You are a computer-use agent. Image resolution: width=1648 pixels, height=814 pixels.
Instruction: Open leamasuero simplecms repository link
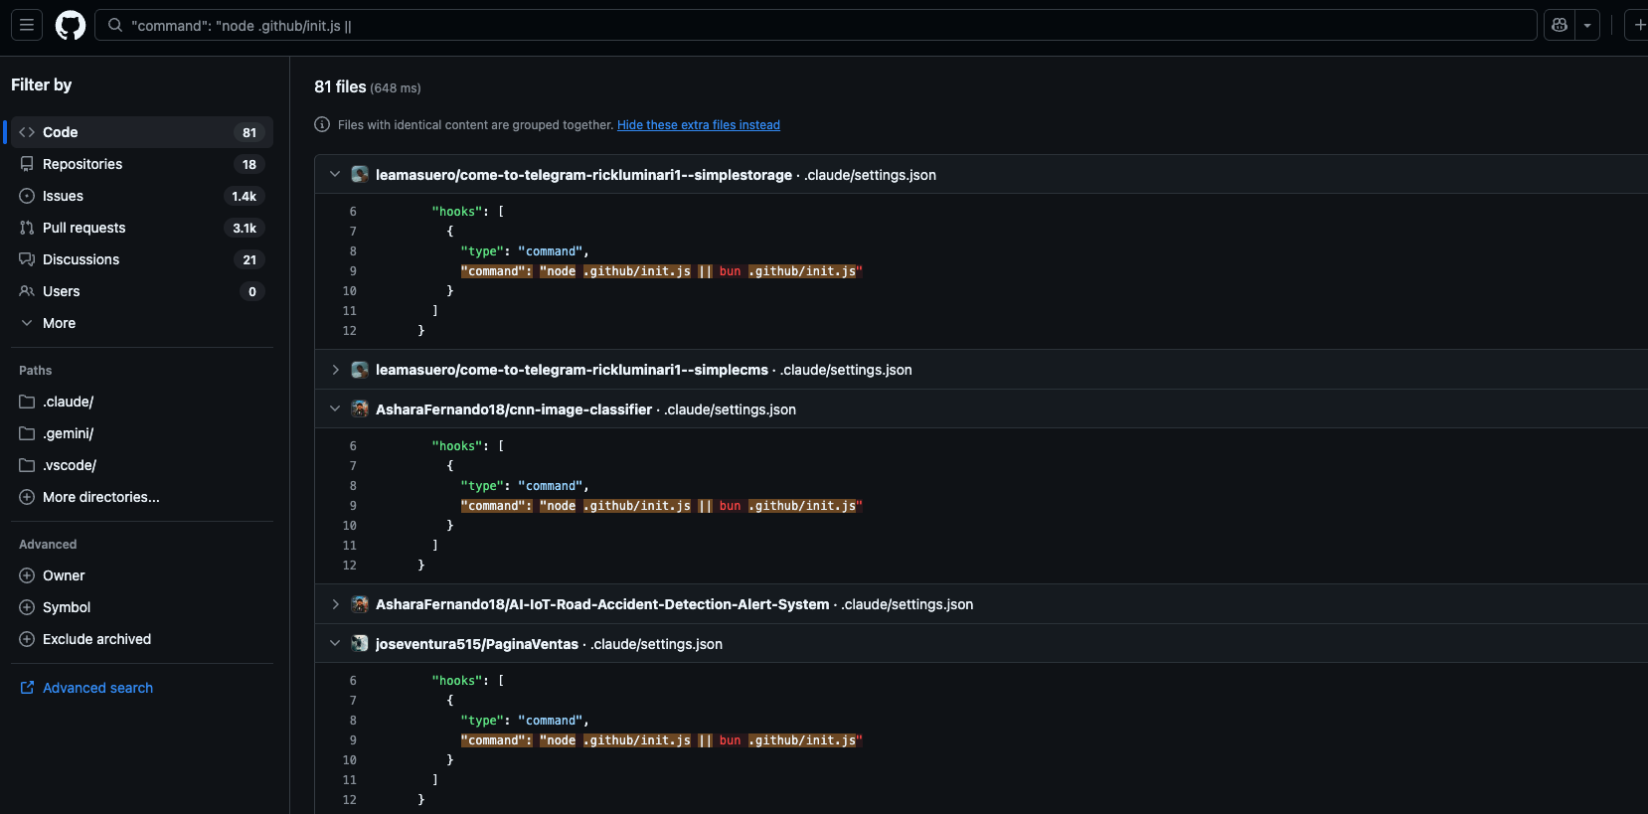click(x=572, y=370)
